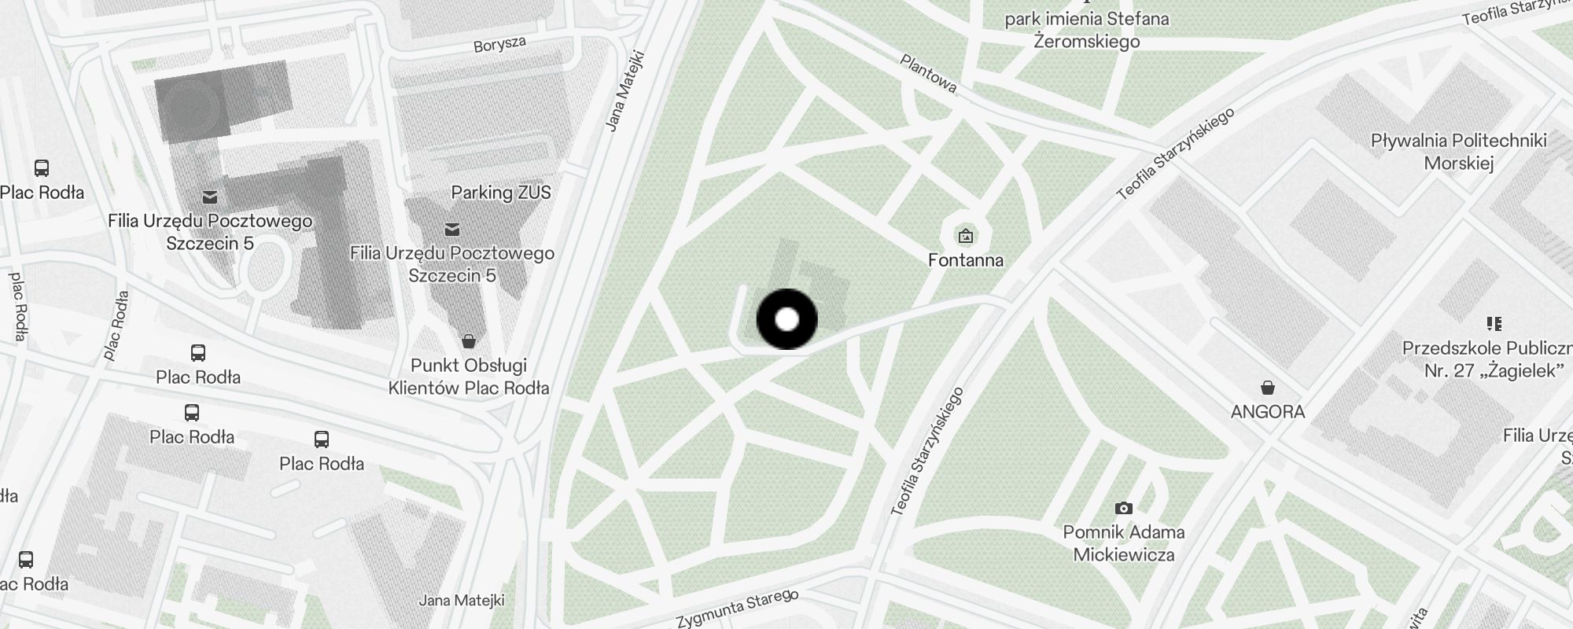The height and width of the screenshot is (629, 1573).
Task: Click the Pływalnia Politechniki Morskiej label
Action: tap(1459, 152)
